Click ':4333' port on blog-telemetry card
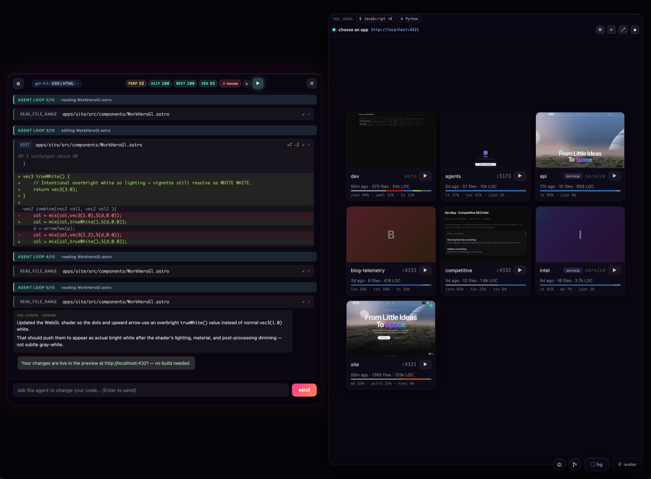Screen dimensions: 651x479 pos(409,271)
